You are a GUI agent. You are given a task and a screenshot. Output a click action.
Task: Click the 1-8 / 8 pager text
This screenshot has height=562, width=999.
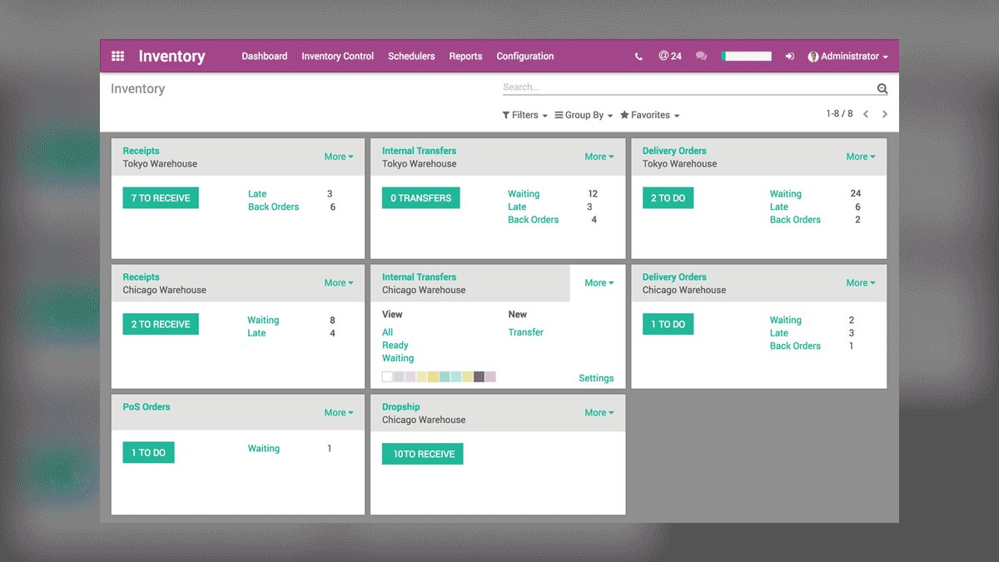pyautogui.click(x=839, y=113)
